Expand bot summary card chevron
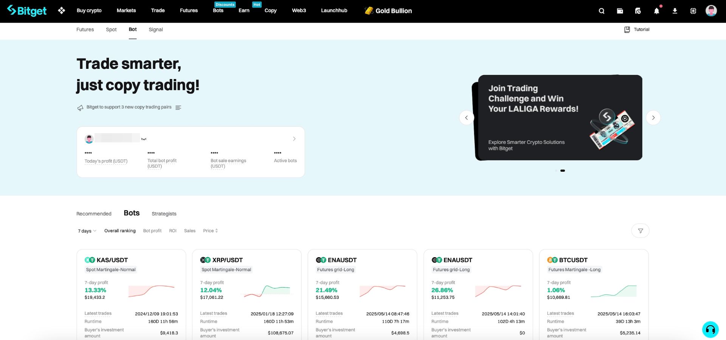The height and width of the screenshot is (340, 726). [294, 139]
